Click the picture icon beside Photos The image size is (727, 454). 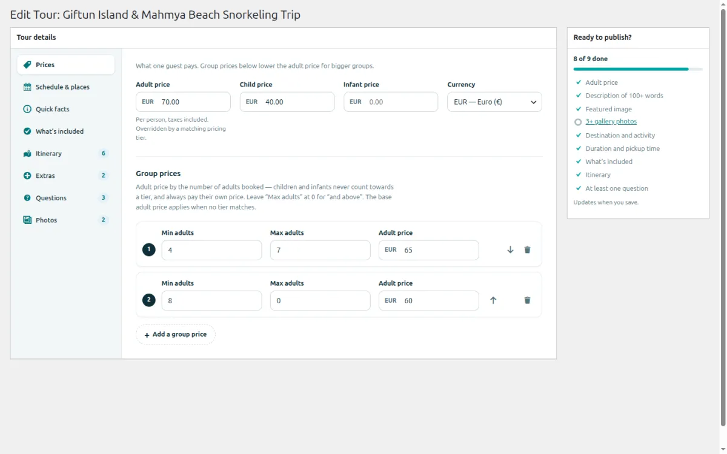(27, 220)
